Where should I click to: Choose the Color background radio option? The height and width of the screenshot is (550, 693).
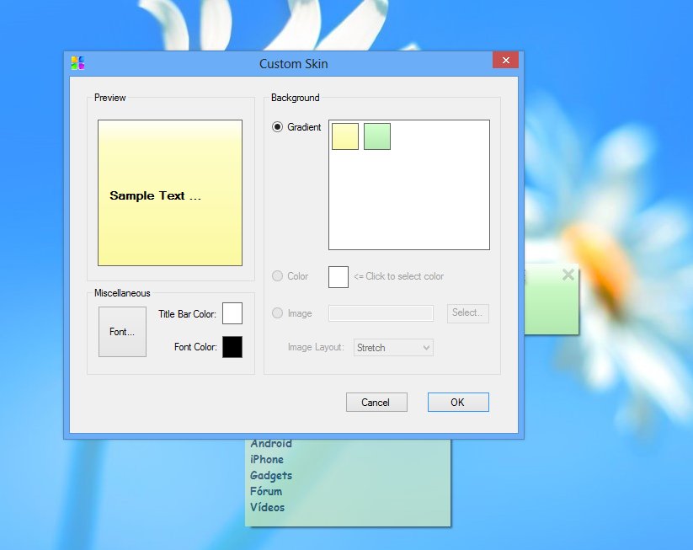[278, 276]
